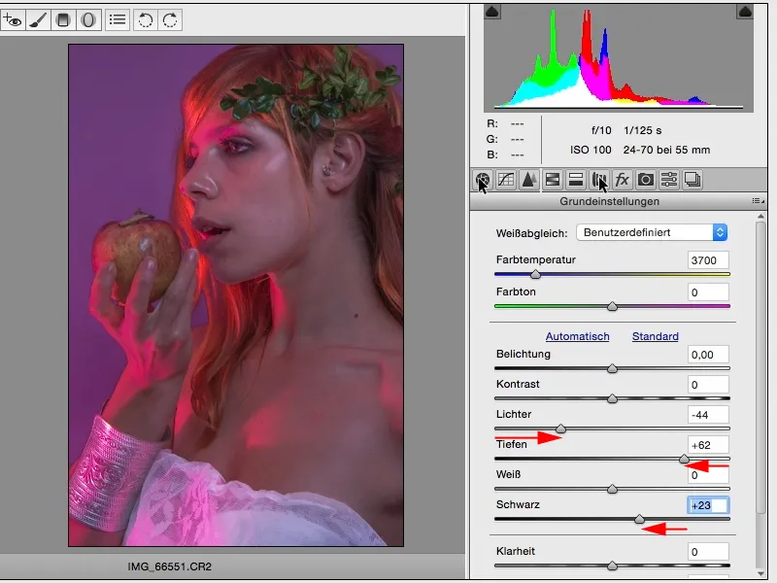The image size is (777, 583).
Task: Click the Belichtung slider handle
Action: click(x=612, y=368)
